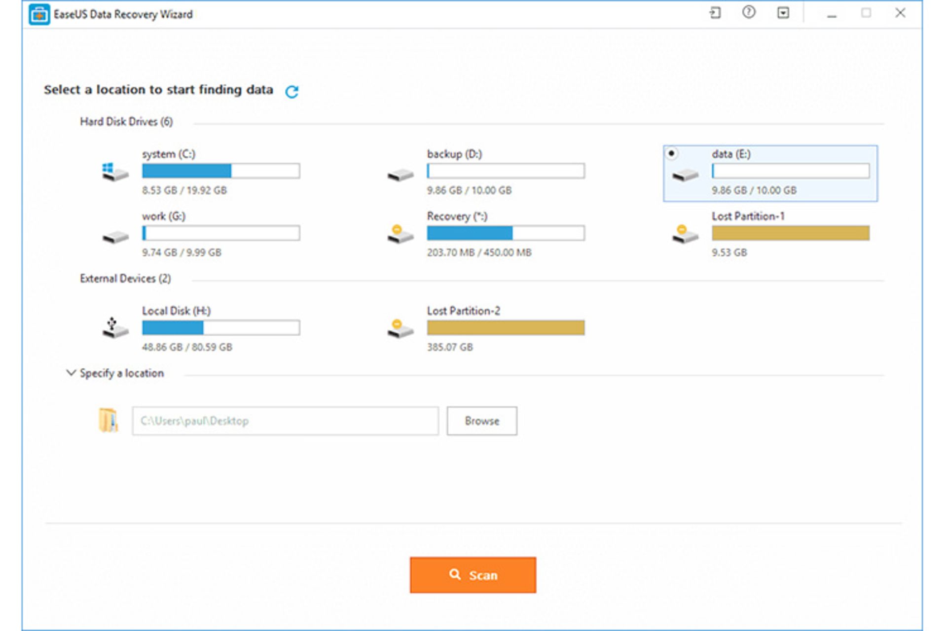Click the "9.53 GB" size text

(729, 252)
